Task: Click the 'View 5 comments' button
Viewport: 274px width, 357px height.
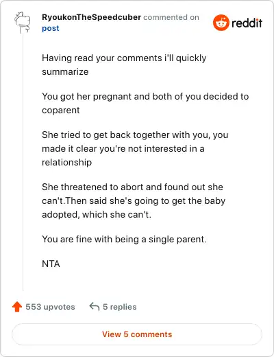Action: (x=137, y=334)
